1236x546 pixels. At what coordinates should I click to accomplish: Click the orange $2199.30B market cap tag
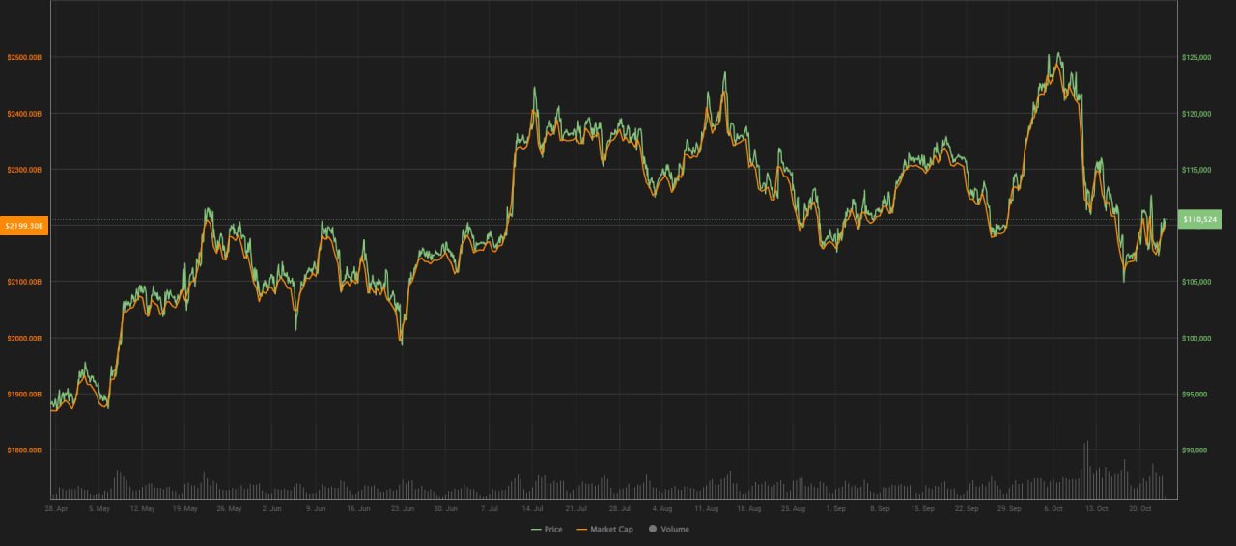click(x=23, y=226)
